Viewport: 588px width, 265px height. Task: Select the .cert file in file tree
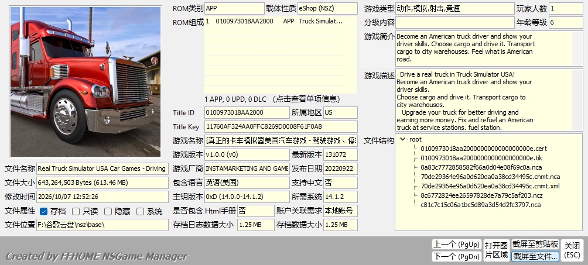[483, 149]
